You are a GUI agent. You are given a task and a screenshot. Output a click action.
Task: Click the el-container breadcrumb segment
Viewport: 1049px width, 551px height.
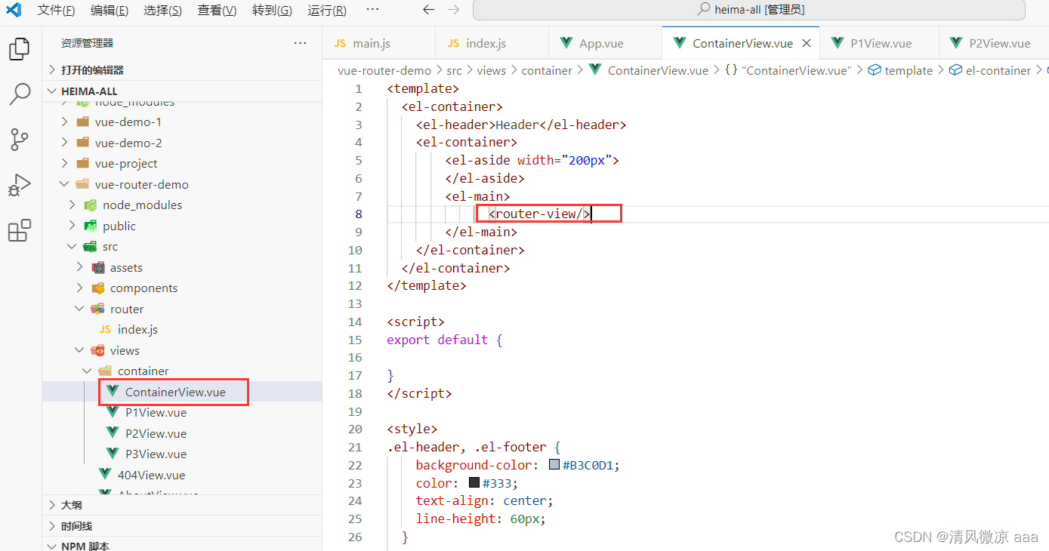999,70
